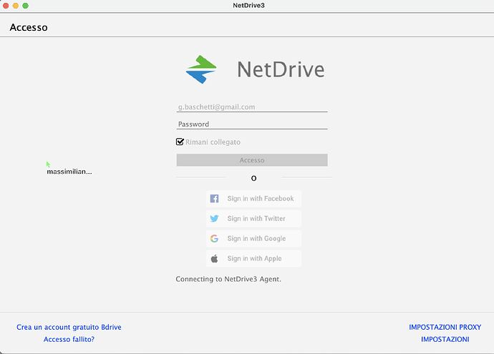Click the Accesso page header
Image resolution: width=494 pixels, height=354 pixels.
pos(29,28)
